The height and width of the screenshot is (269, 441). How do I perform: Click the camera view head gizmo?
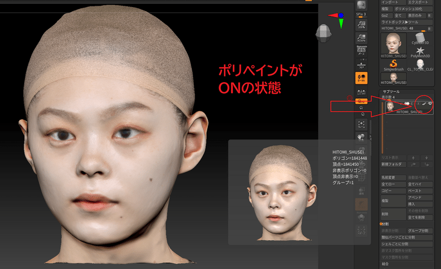click(324, 33)
